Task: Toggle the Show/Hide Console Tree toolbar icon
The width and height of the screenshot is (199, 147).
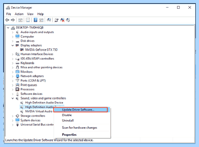Action: pyautogui.click(x=20, y=20)
